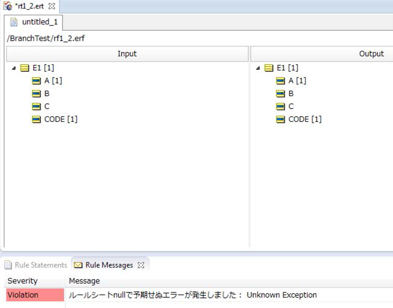Click the Rule Messages envelope icon

(78, 265)
